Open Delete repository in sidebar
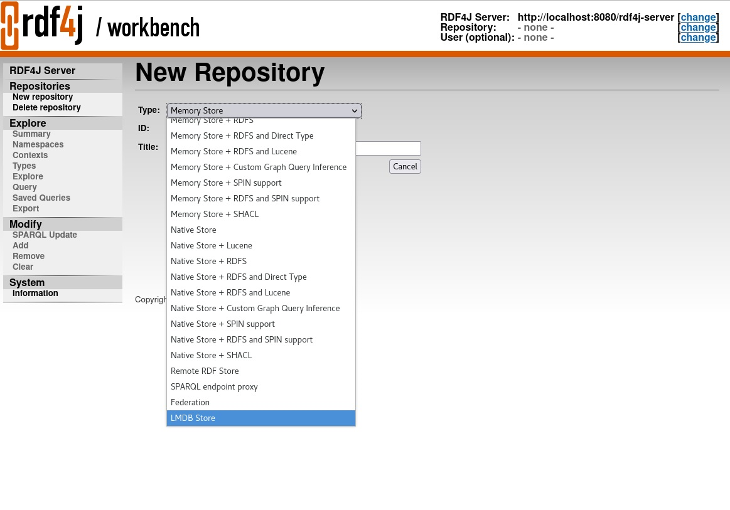Viewport: 730px width, 510px height. pos(46,107)
